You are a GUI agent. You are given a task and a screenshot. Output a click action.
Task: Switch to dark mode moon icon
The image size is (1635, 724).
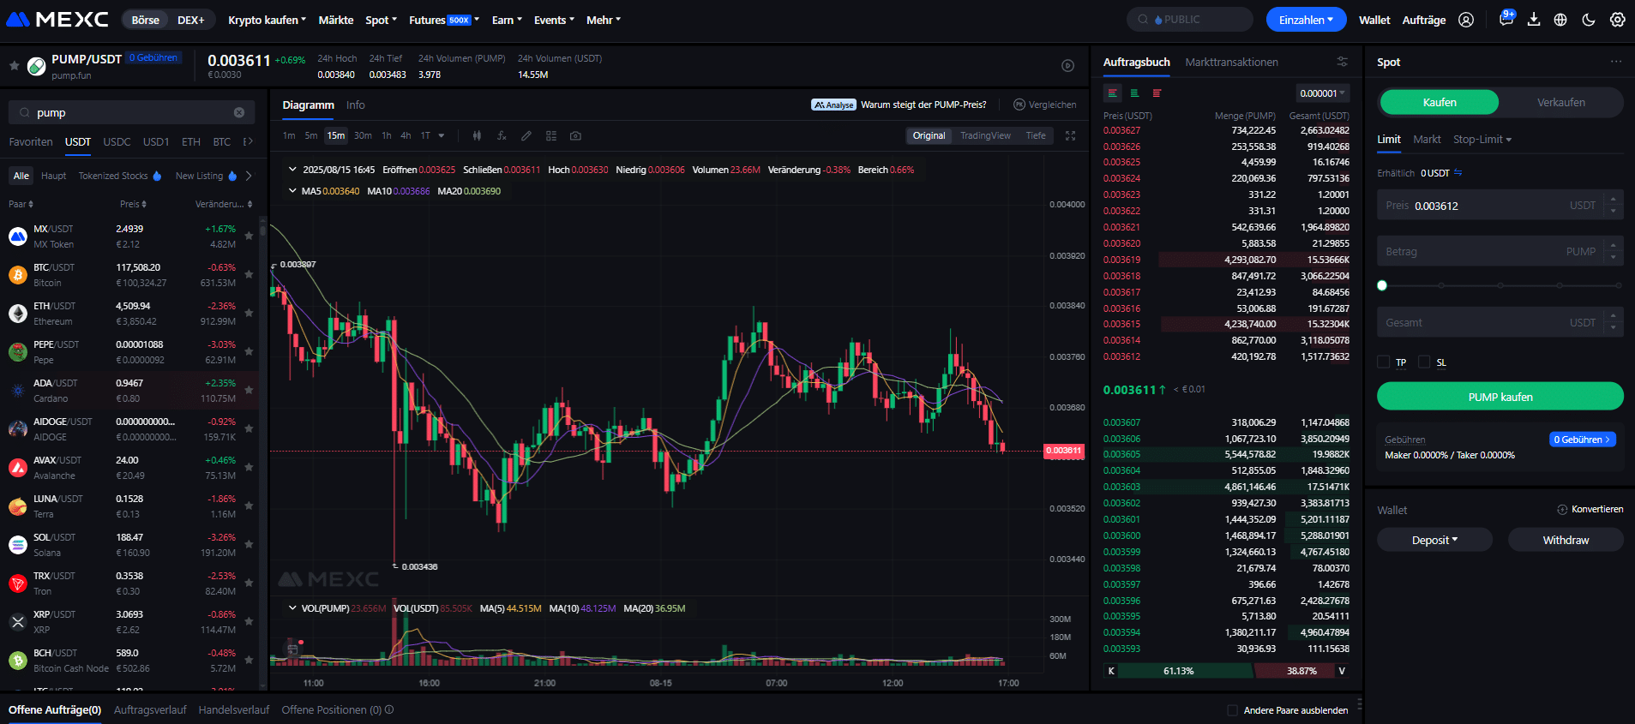1589,20
